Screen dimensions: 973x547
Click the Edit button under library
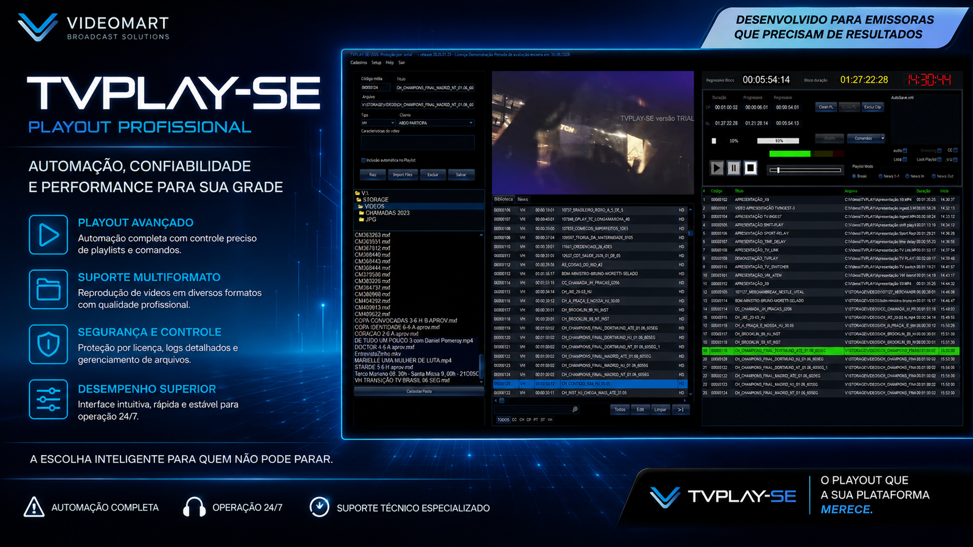tap(640, 410)
